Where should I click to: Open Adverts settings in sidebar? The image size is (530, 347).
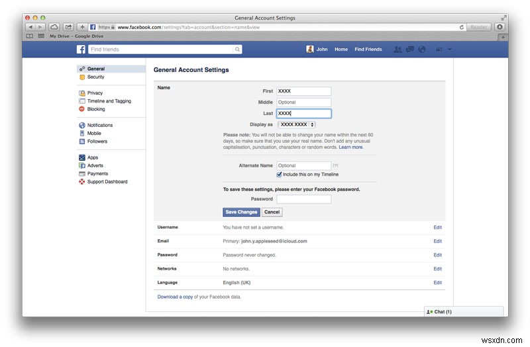[95, 166]
